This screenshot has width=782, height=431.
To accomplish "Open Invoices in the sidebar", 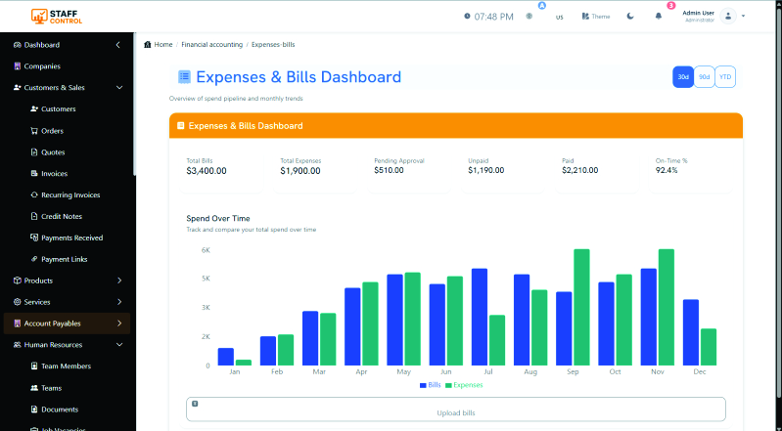I will point(54,174).
